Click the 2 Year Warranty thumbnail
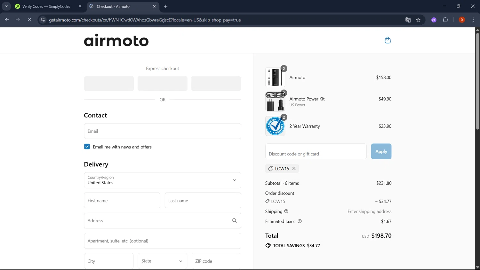Image resolution: width=480 pixels, height=270 pixels. (x=275, y=126)
